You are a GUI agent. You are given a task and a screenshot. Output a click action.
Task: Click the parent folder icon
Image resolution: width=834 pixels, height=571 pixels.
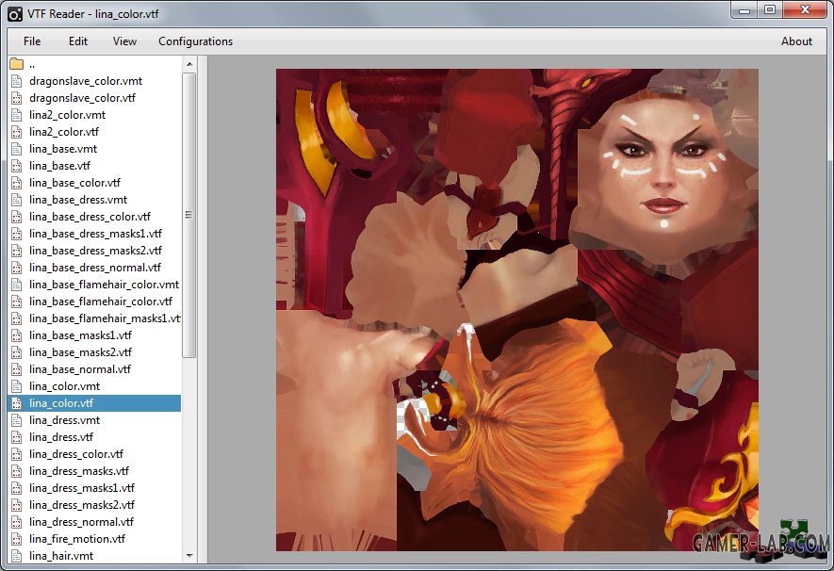16,64
